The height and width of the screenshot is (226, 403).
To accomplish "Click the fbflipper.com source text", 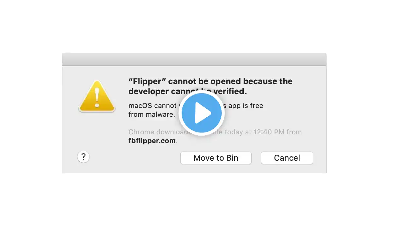I will [152, 141].
